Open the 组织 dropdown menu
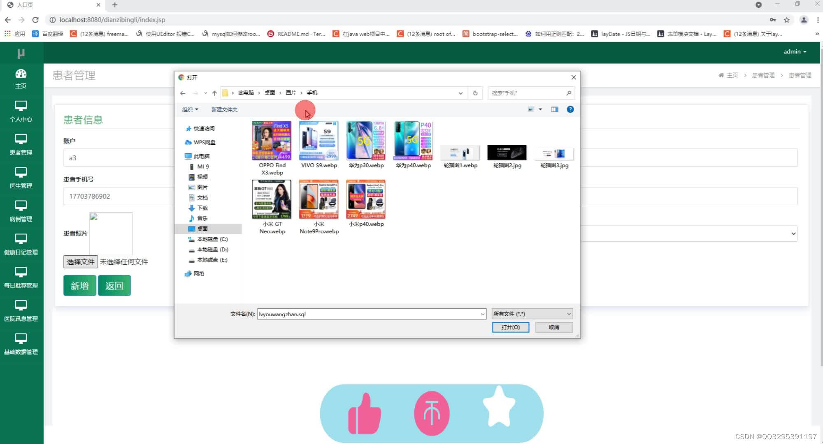This screenshot has height=444, width=823. click(190, 109)
